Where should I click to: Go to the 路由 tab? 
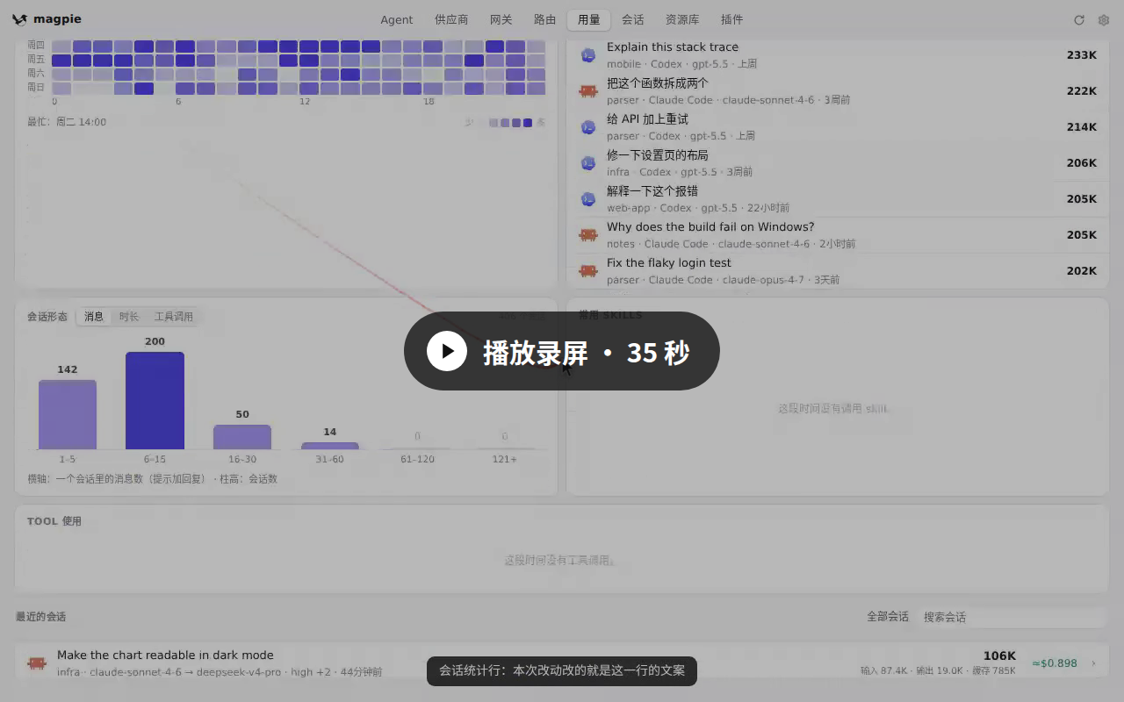[545, 19]
